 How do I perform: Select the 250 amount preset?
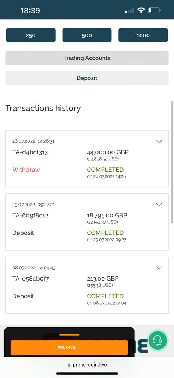pyautogui.click(x=31, y=35)
